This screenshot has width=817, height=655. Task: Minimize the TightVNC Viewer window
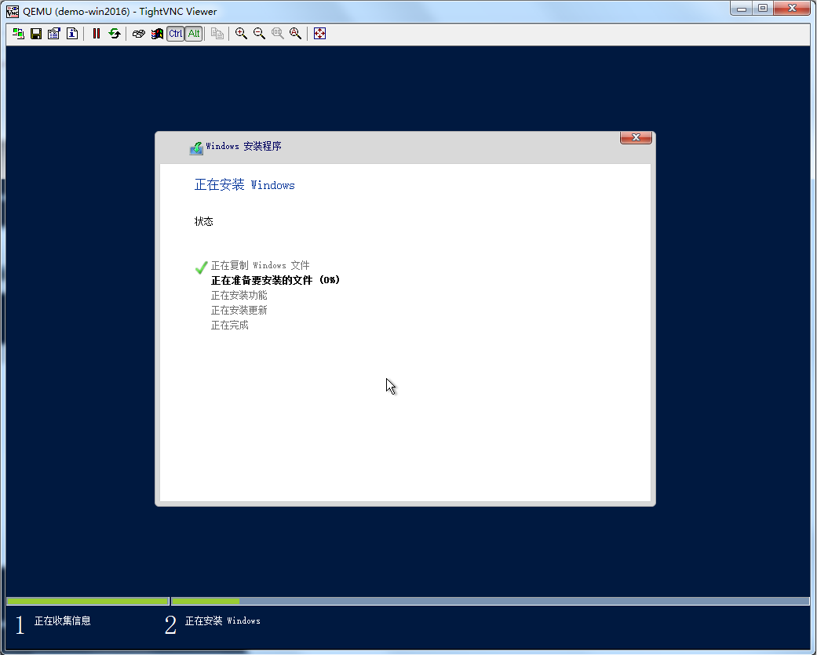(742, 9)
